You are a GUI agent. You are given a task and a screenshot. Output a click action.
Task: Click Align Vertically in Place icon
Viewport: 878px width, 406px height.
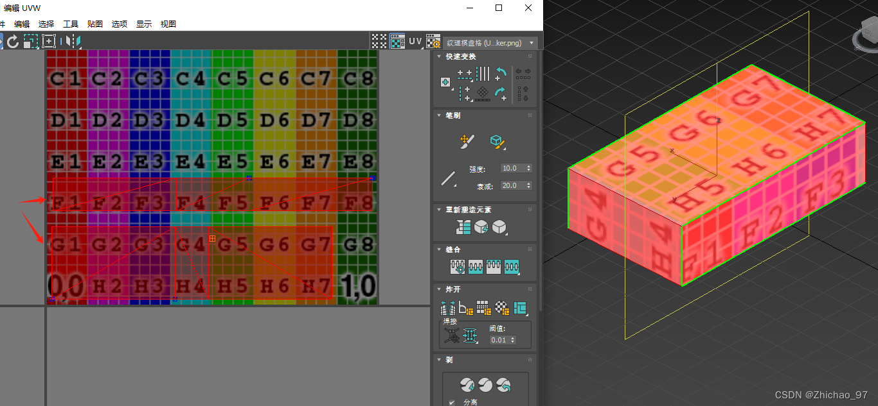465,94
